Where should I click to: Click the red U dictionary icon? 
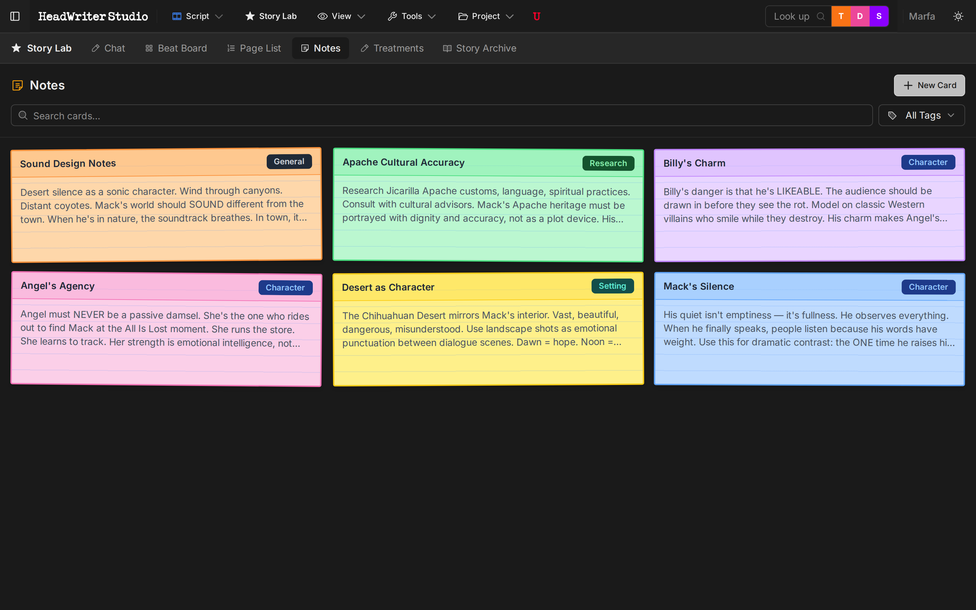pyautogui.click(x=536, y=16)
